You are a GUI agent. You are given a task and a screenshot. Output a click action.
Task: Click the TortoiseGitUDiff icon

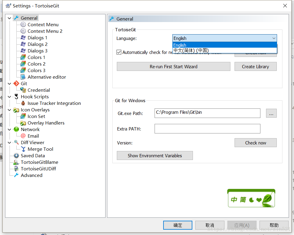pos(16,169)
